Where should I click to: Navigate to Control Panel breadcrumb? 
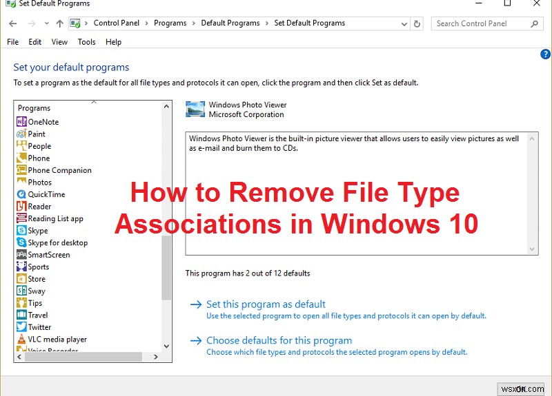click(x=116, y=23)
